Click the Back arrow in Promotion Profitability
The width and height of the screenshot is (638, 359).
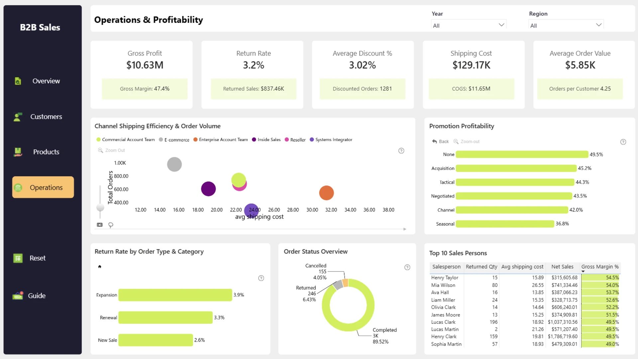tap(434, 141)
